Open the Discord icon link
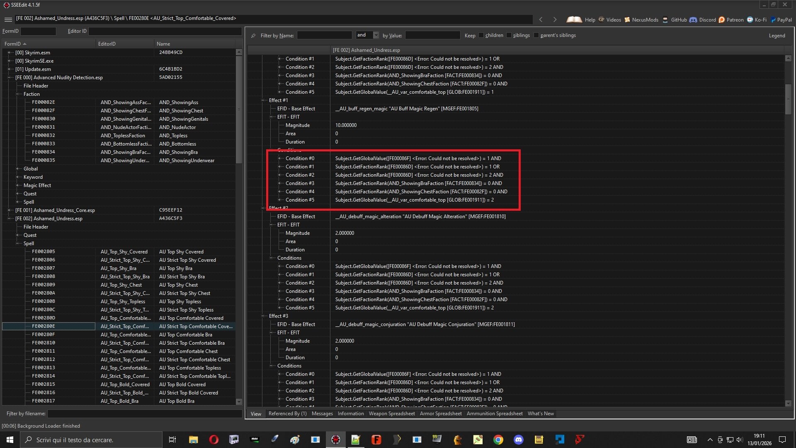This screenshot has height=448, width=796. click(693, 19)
